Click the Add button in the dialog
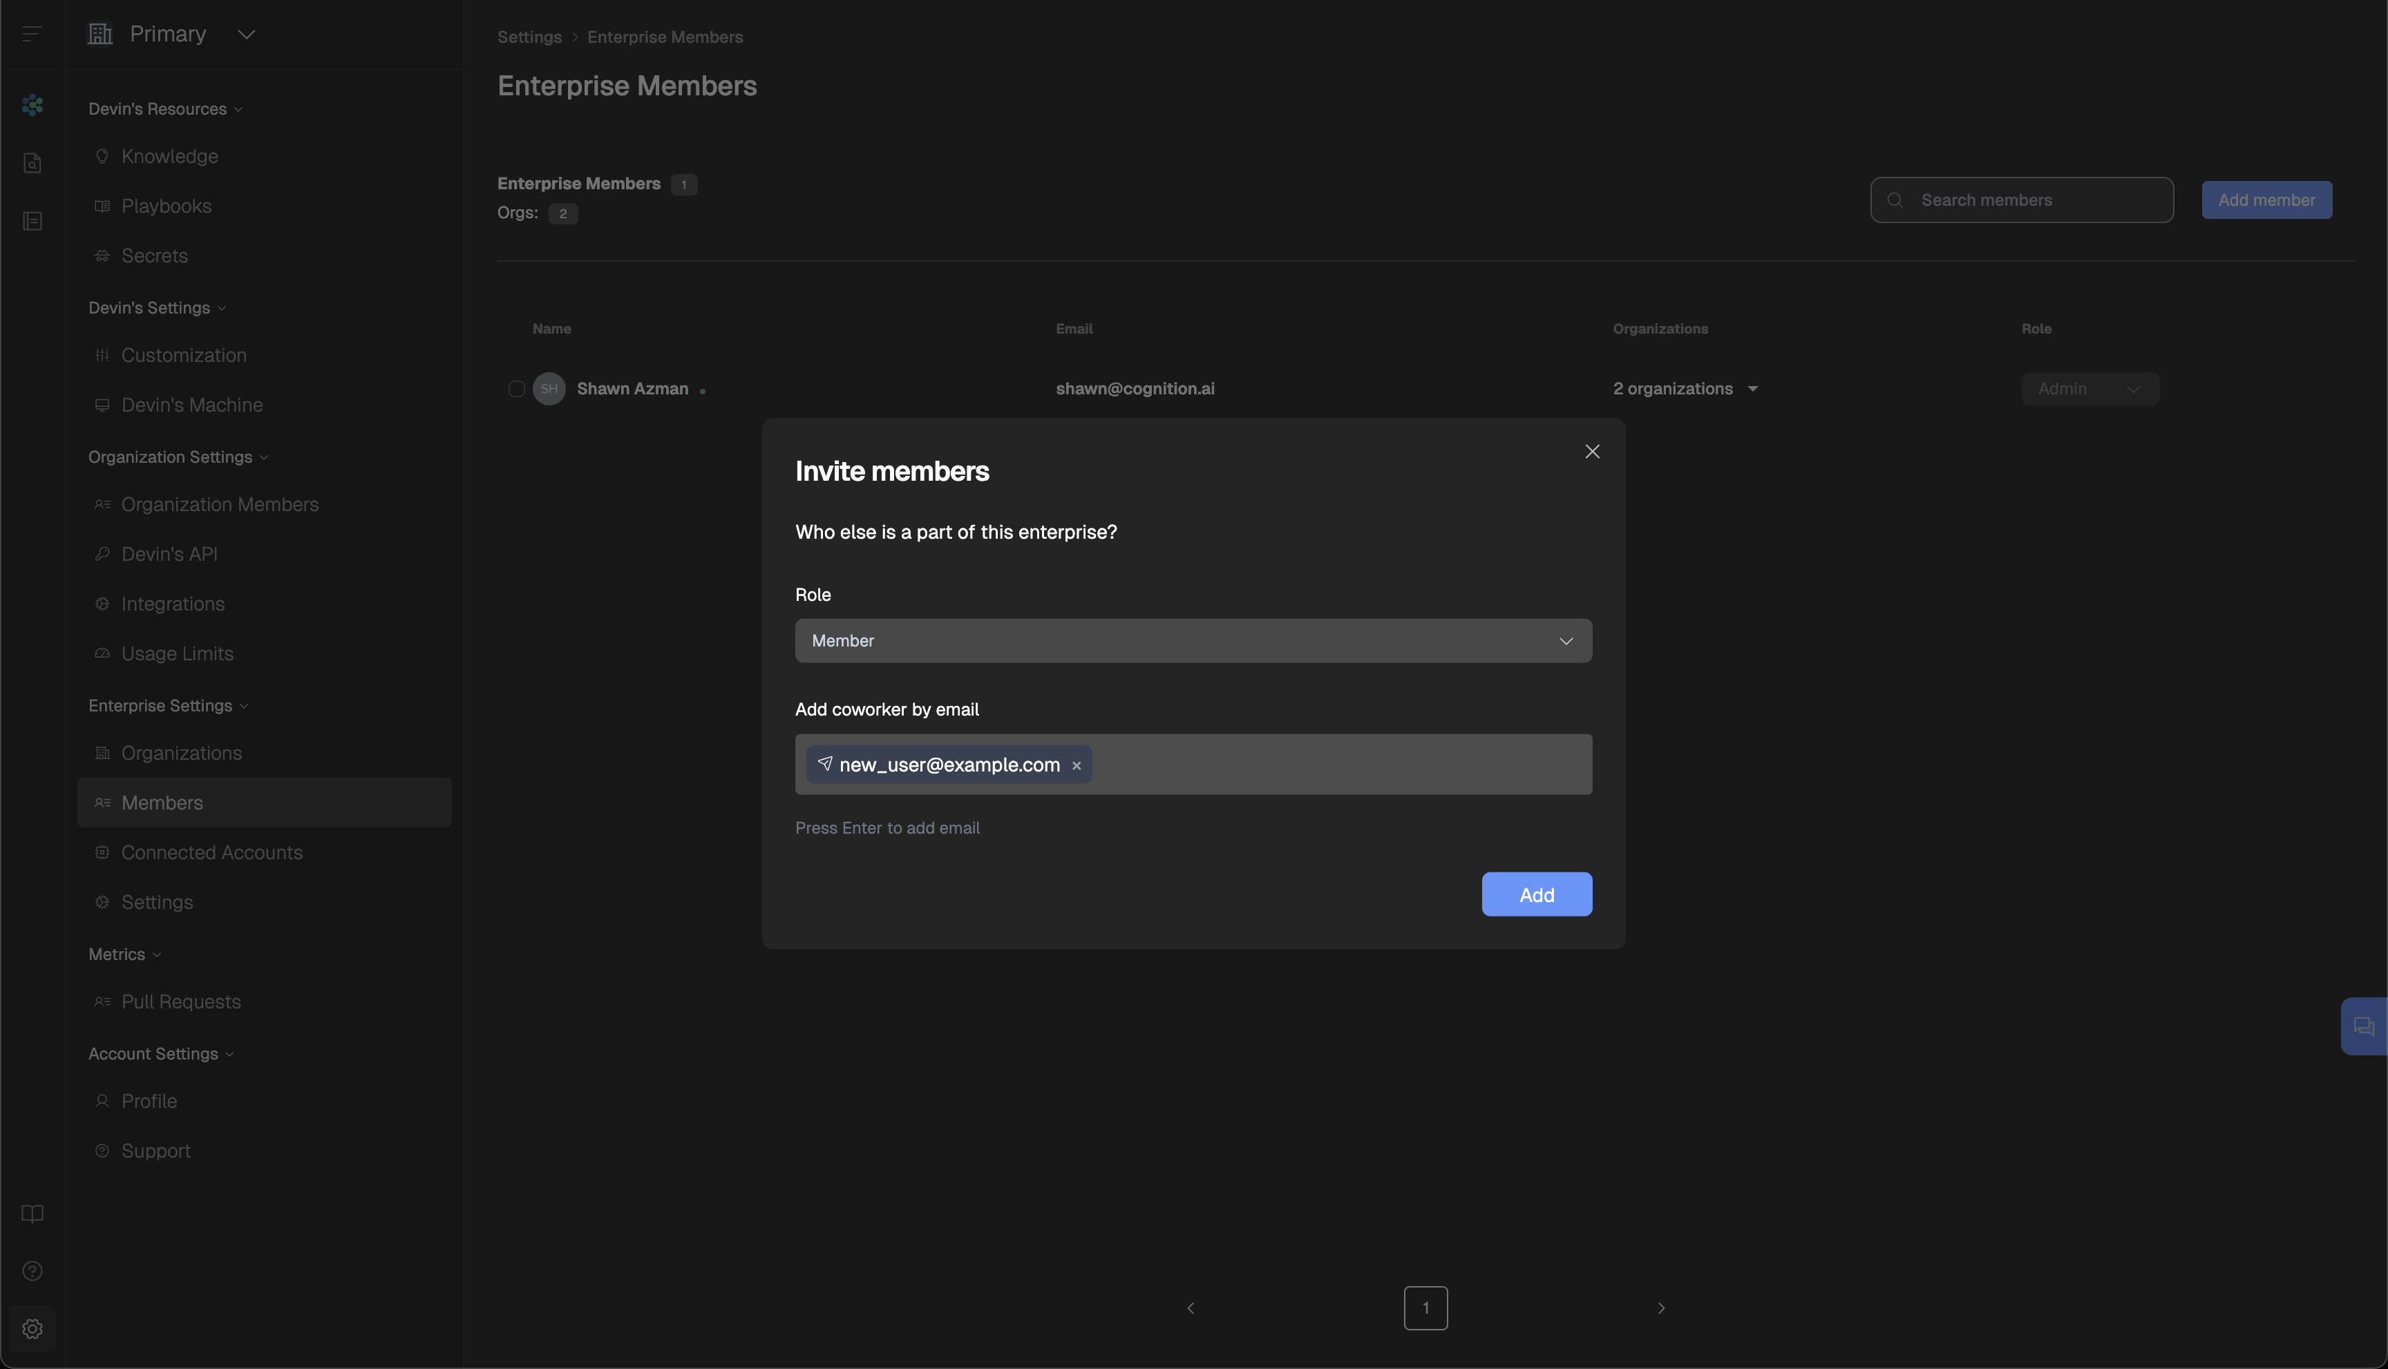 1536,894
